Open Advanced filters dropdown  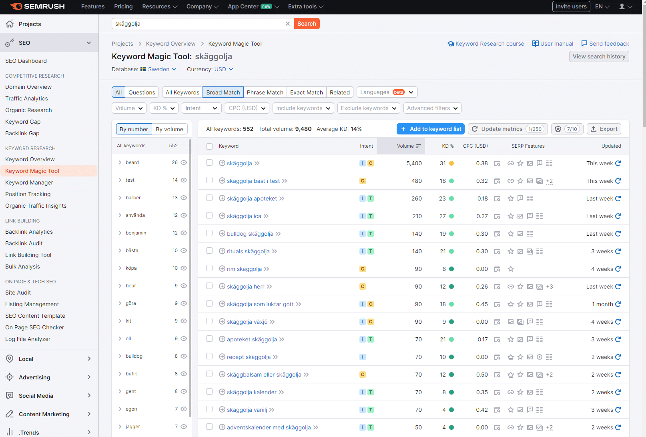432,108
